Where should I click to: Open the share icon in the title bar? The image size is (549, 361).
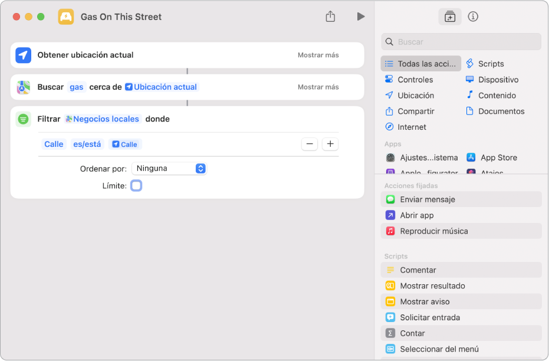[x=330, y=17]
